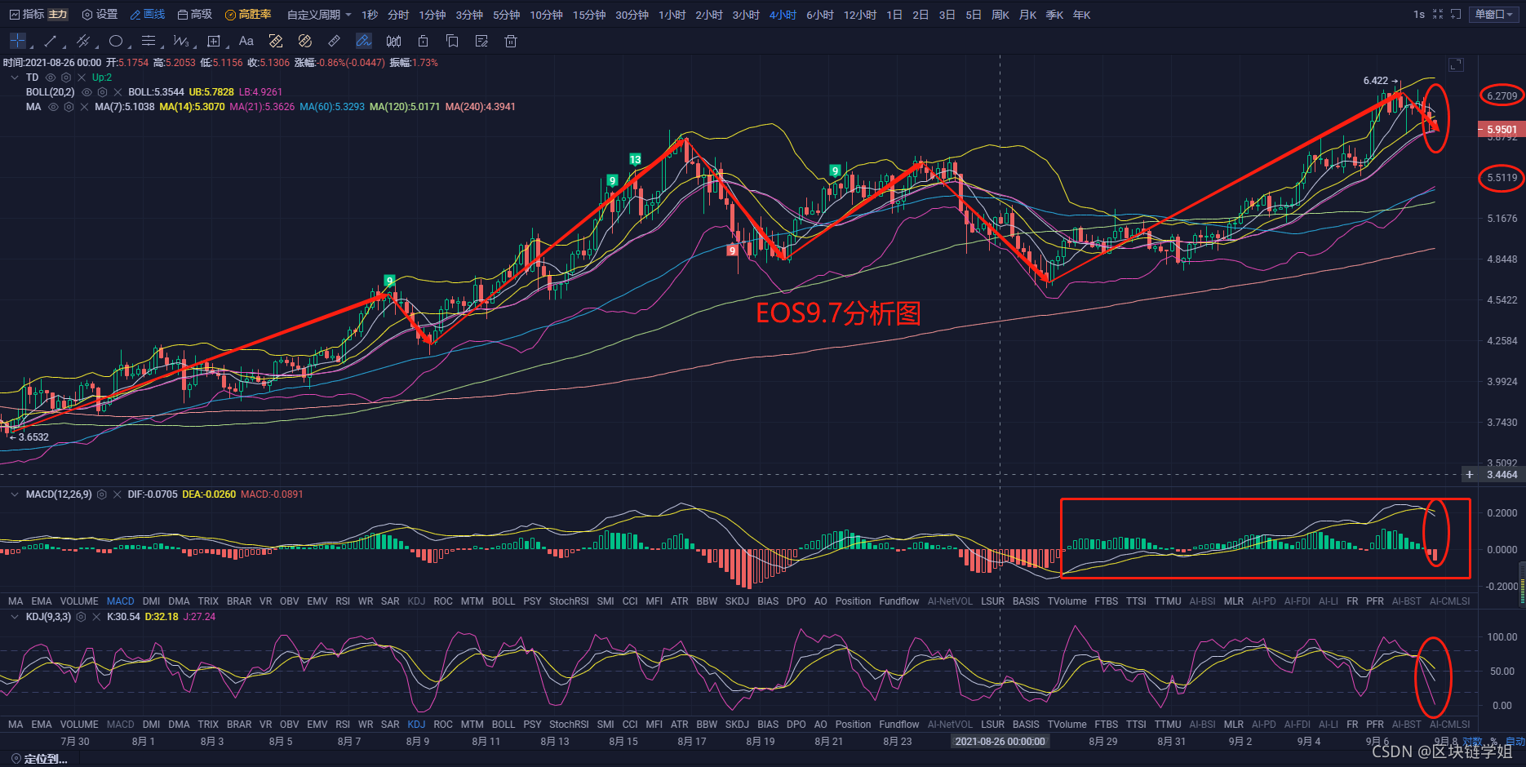This screenshot has height=767, width=1526.
Task: Expand chart to fullscreen via corner icon
Action: [1456, 64]
